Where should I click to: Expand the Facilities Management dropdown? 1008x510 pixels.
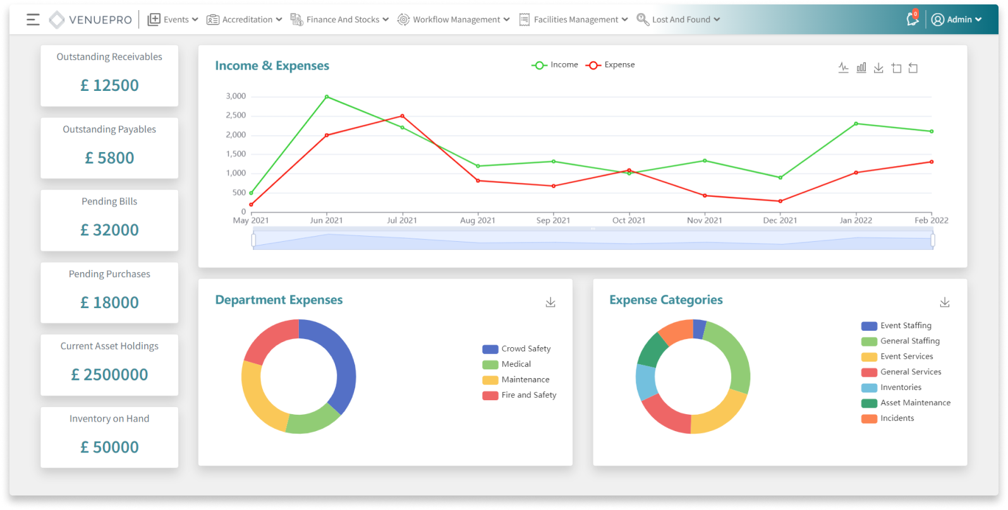(x=573, y=20)
